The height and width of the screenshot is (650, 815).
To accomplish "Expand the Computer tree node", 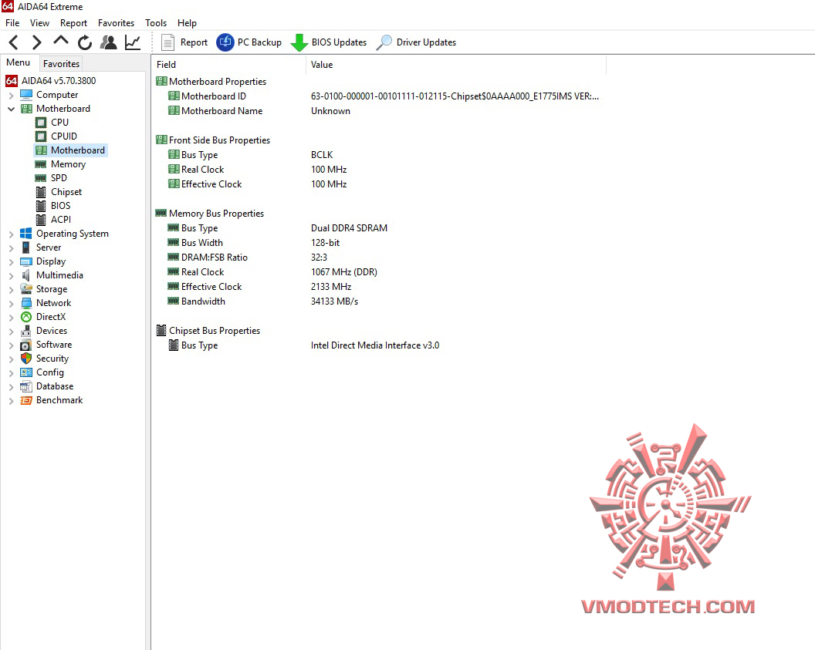I will [11, 96].
